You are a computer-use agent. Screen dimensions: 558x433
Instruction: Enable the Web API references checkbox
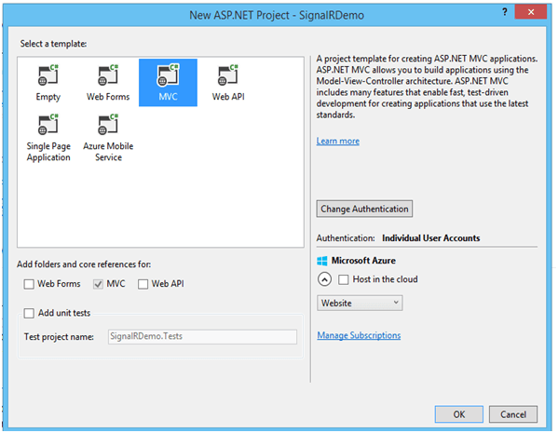[x=143, y=284]
